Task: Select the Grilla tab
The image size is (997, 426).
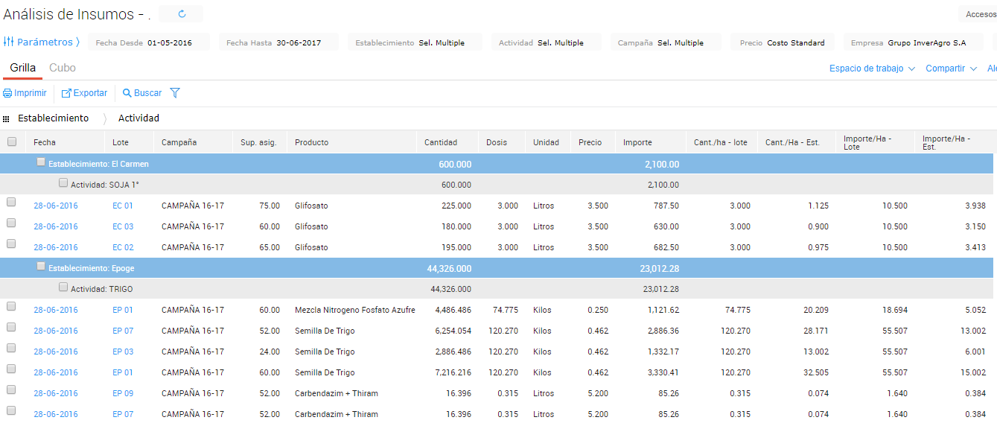Action: pyautogui.click(x=22, y=68)
